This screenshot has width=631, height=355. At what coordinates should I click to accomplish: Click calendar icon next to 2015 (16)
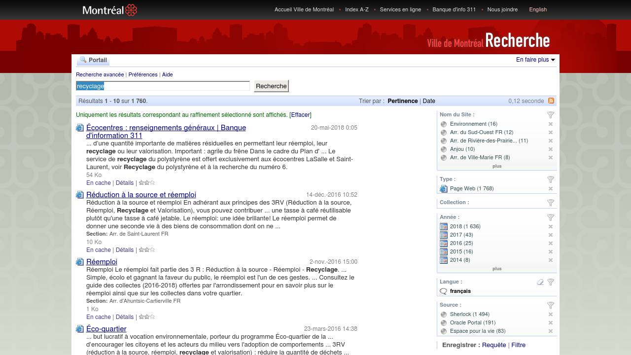click(444, 252)
